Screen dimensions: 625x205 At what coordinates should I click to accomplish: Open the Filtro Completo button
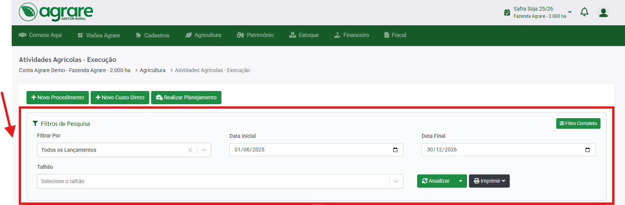pos(578,123)
